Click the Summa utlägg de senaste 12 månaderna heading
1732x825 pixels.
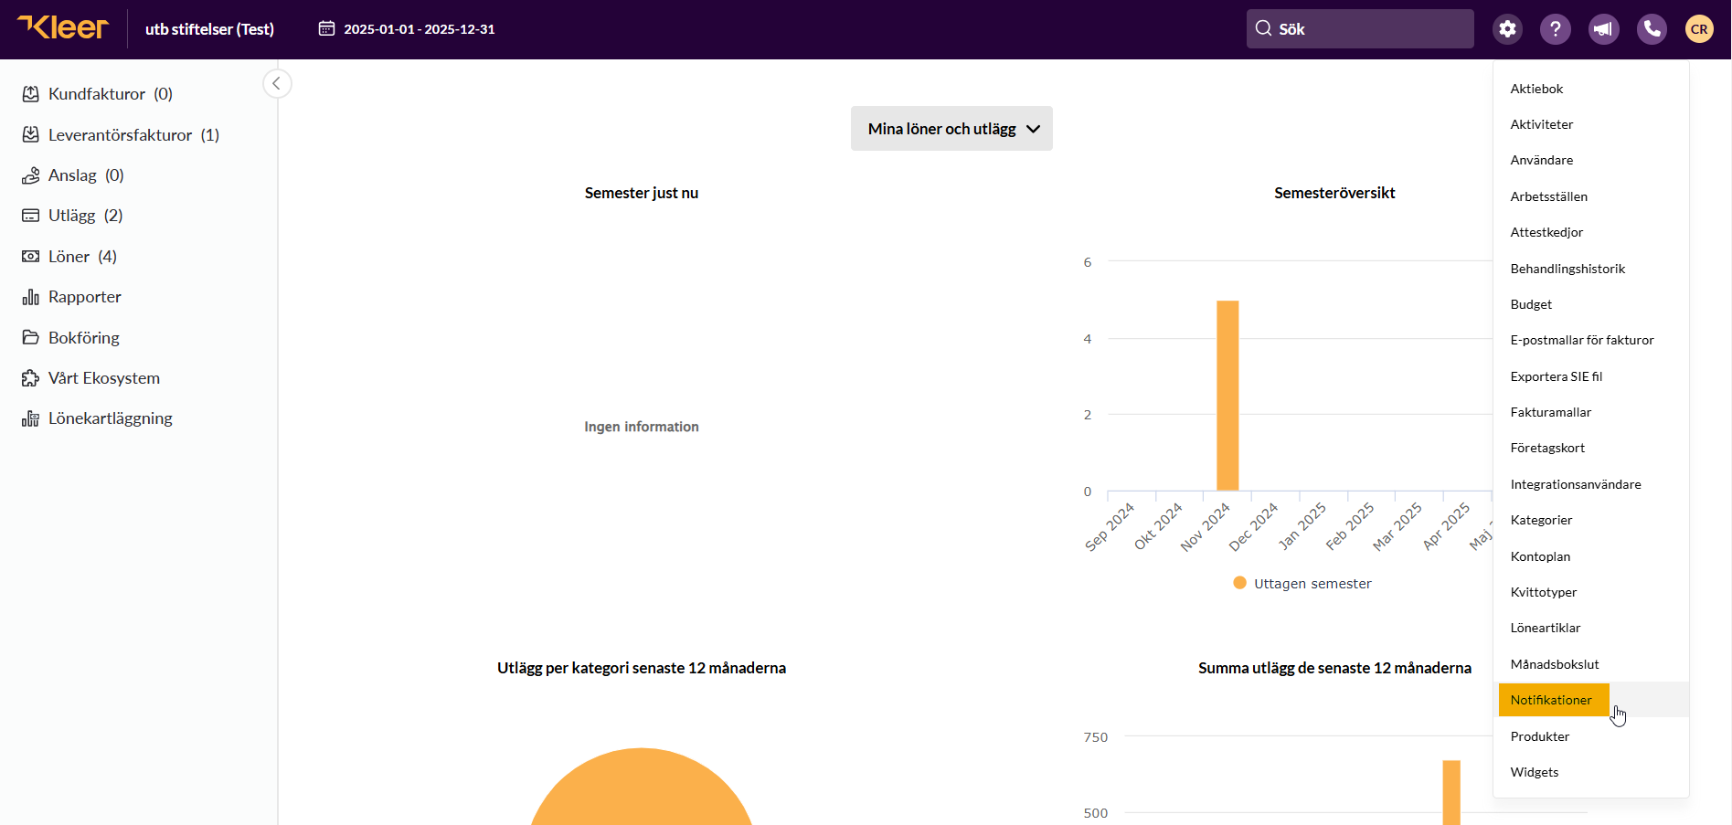pos(1334,668)
